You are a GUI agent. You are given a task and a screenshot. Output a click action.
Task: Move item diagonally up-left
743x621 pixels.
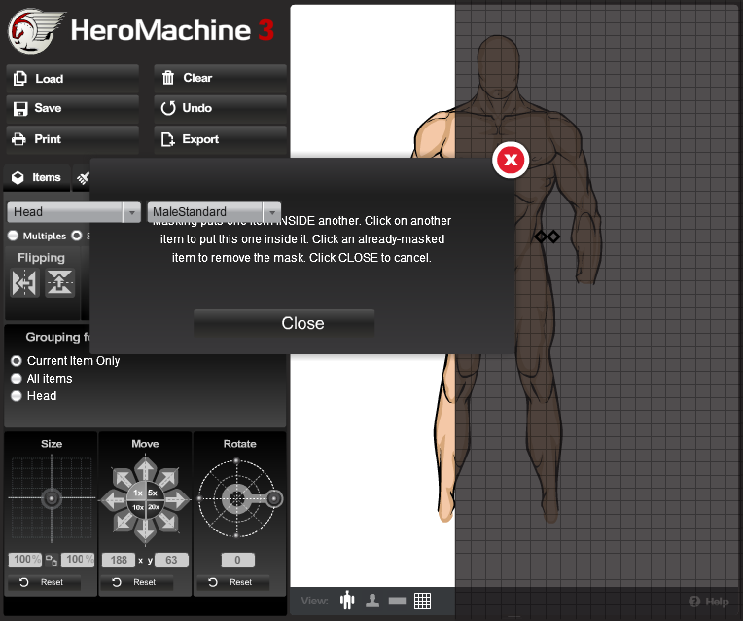[124, 478]
